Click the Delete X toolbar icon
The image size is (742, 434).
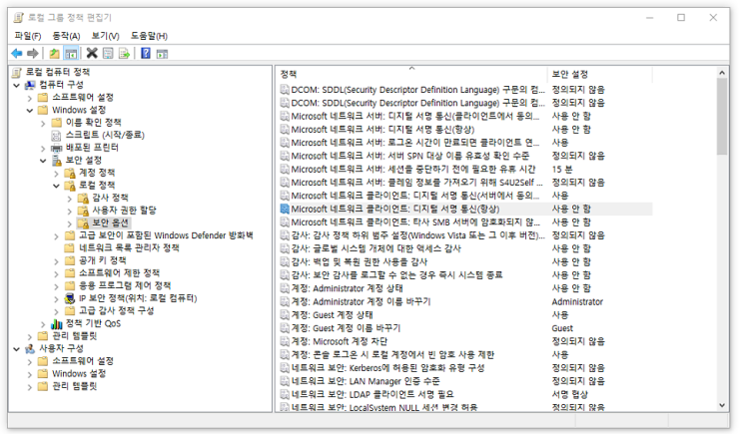click(92, 54)
